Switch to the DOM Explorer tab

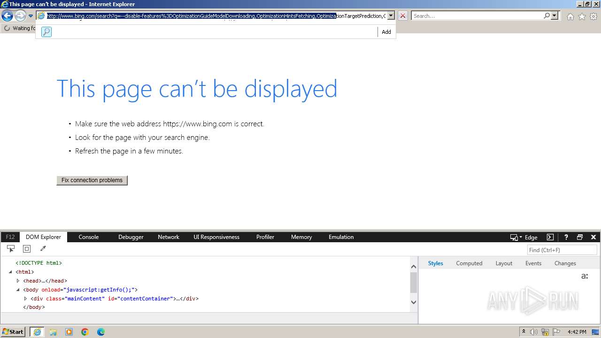(44, 237)
